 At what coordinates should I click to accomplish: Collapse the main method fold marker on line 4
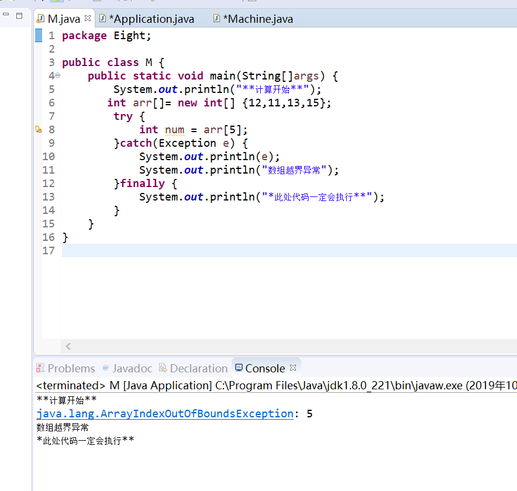click(x=58, y=75)
